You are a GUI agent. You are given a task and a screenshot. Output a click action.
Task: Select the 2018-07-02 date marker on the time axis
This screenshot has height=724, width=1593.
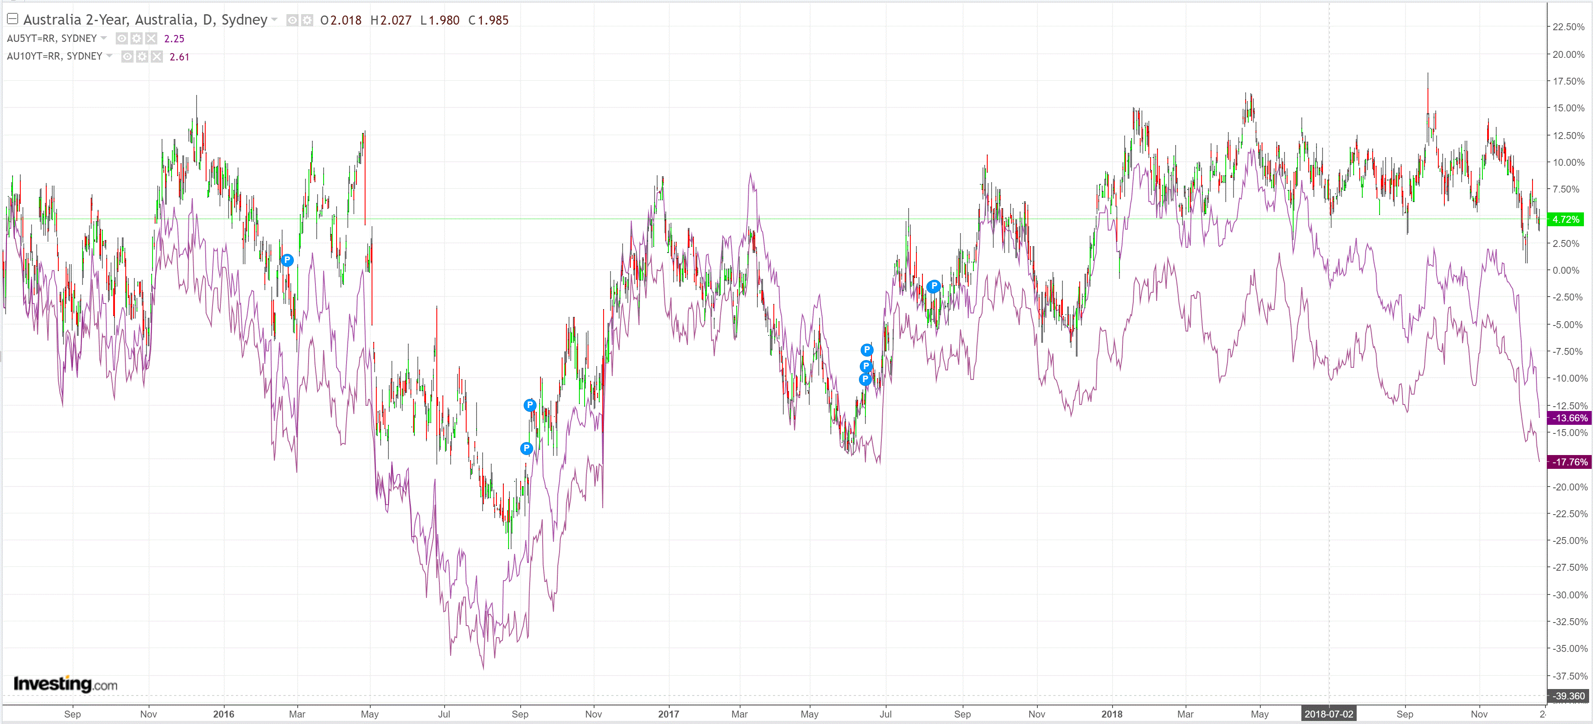(1328, 714)
